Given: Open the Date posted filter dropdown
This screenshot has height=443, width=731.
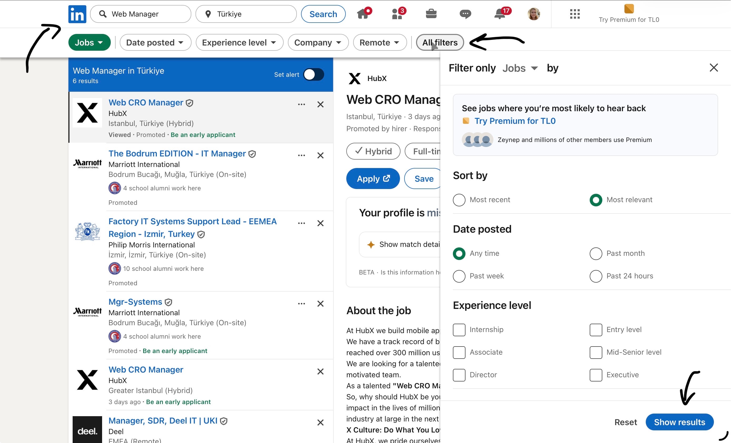Looking at the screenshot, I should coord(155,42).
